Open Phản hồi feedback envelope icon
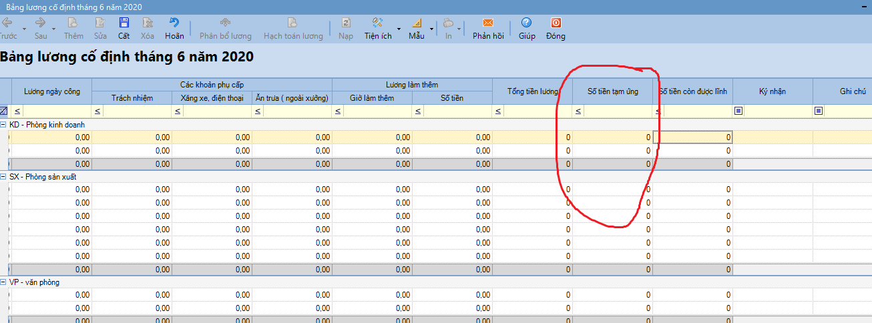Screen dimensions: 872x323 coord(487,23)
